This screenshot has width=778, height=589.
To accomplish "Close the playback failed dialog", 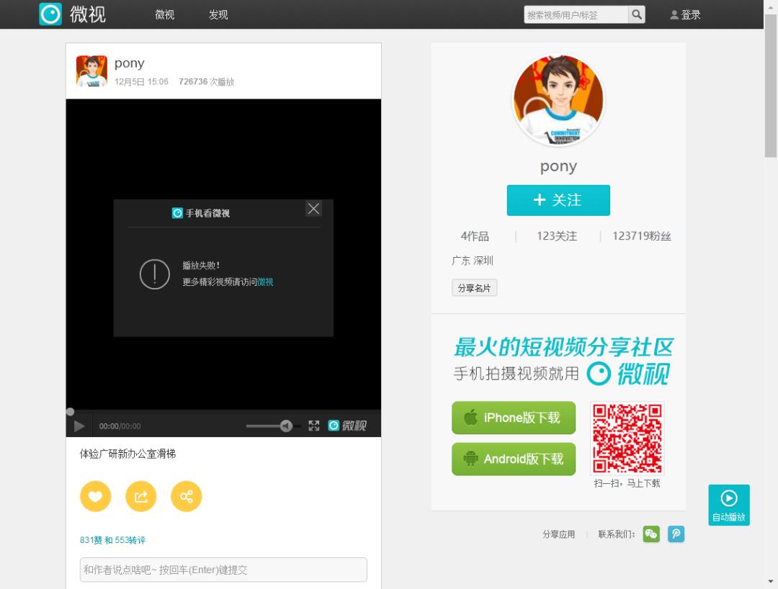I will click(313, 209).
